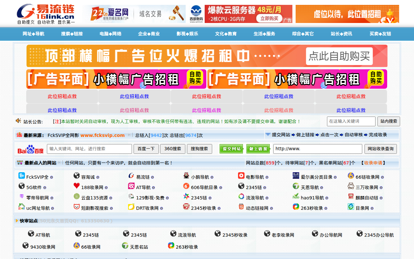
Task: Click the 虚位以待 此位置招租 banner
Action: pos(347,14)
